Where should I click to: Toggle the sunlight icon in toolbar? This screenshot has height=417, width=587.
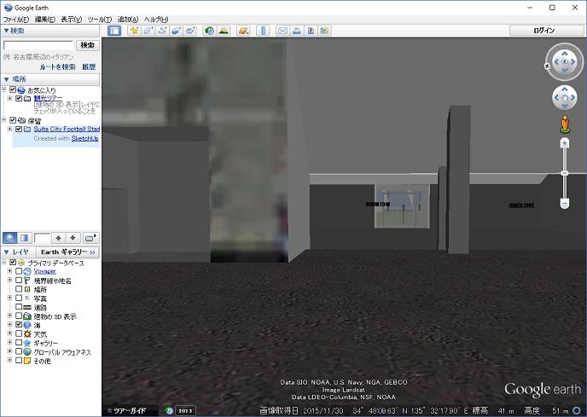click(224, 31)
